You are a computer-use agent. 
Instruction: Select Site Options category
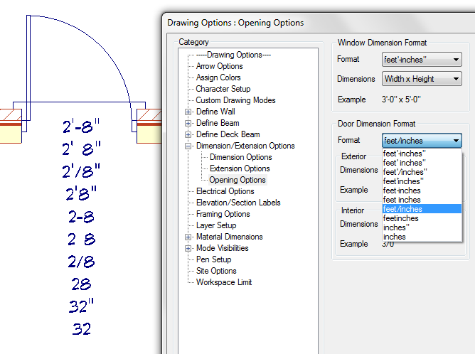(x=216, y=271)
